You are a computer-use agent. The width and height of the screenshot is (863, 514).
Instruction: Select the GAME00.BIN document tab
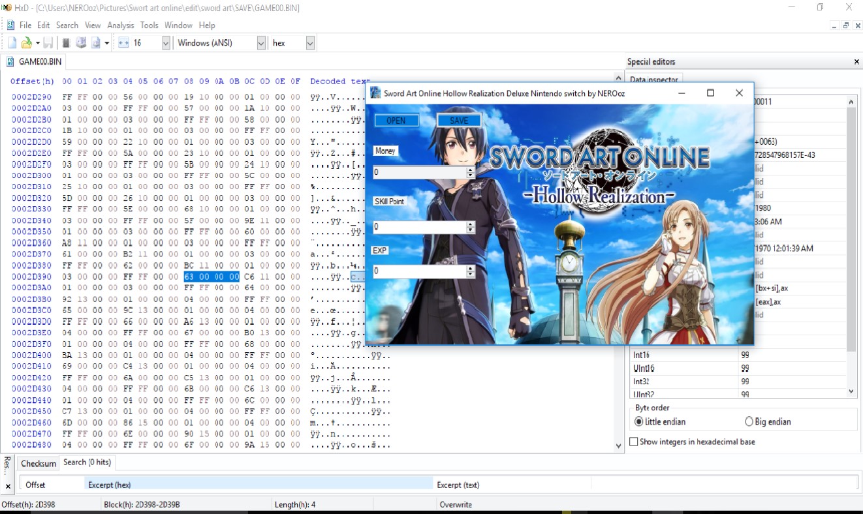(x=34, y=62)
